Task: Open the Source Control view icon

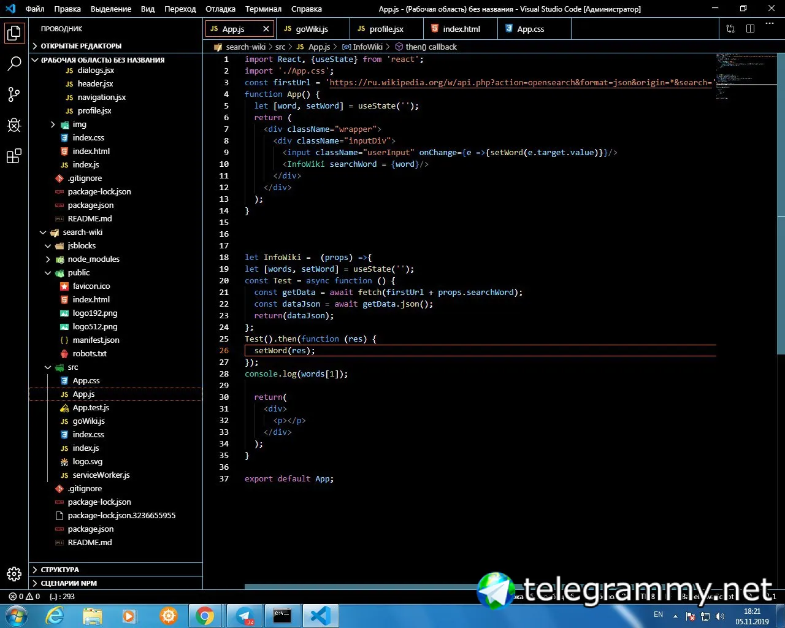Action: [14, 94]
